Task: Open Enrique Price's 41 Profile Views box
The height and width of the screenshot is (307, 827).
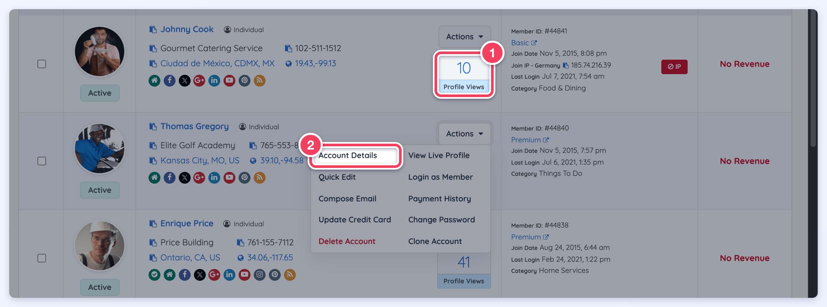Action: pyautogui.click(x=464, y=271)
